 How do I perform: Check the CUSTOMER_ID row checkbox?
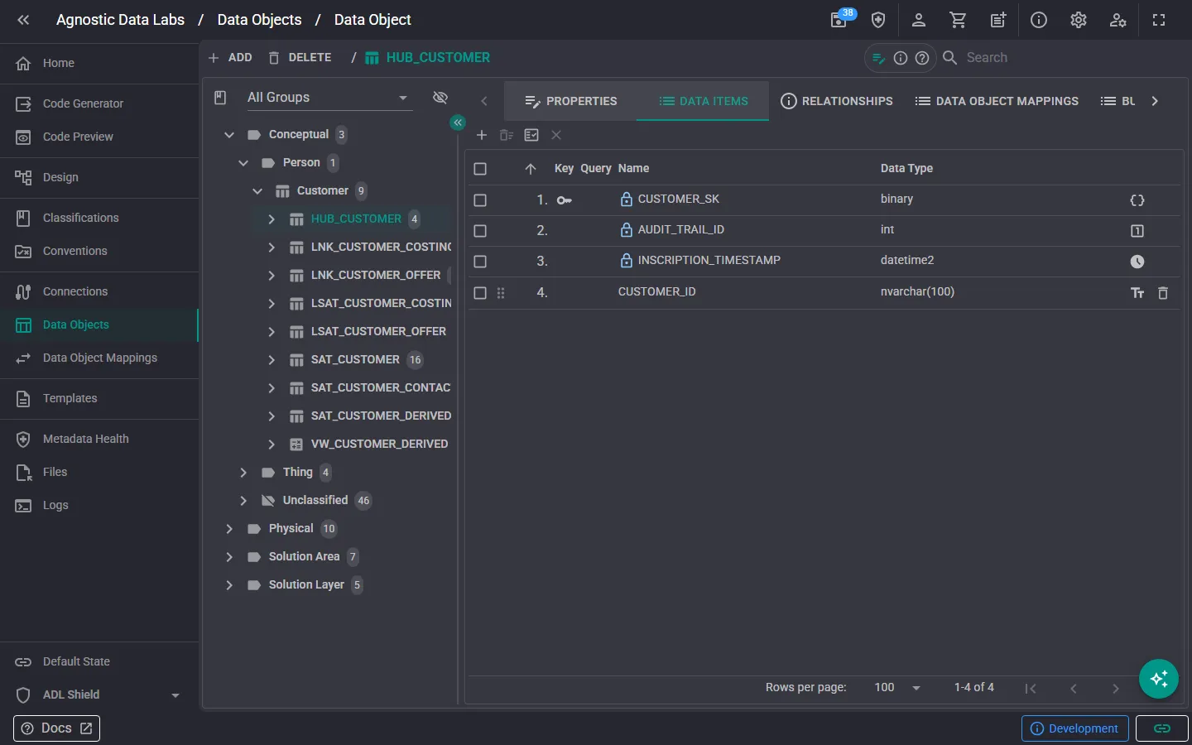click(480, 293)
